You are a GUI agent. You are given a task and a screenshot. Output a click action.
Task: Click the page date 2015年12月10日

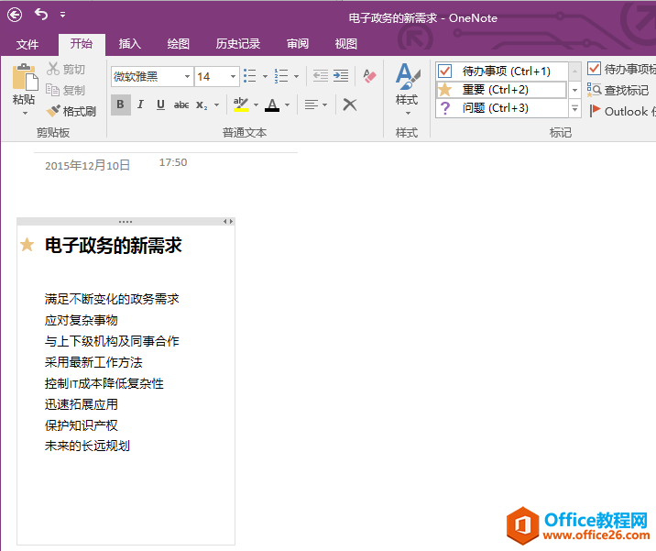pyautogui.click(x=87, y=166)
